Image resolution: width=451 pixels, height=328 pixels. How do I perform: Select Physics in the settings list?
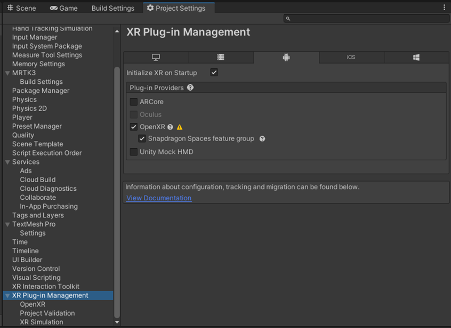[x=24, y=100]
